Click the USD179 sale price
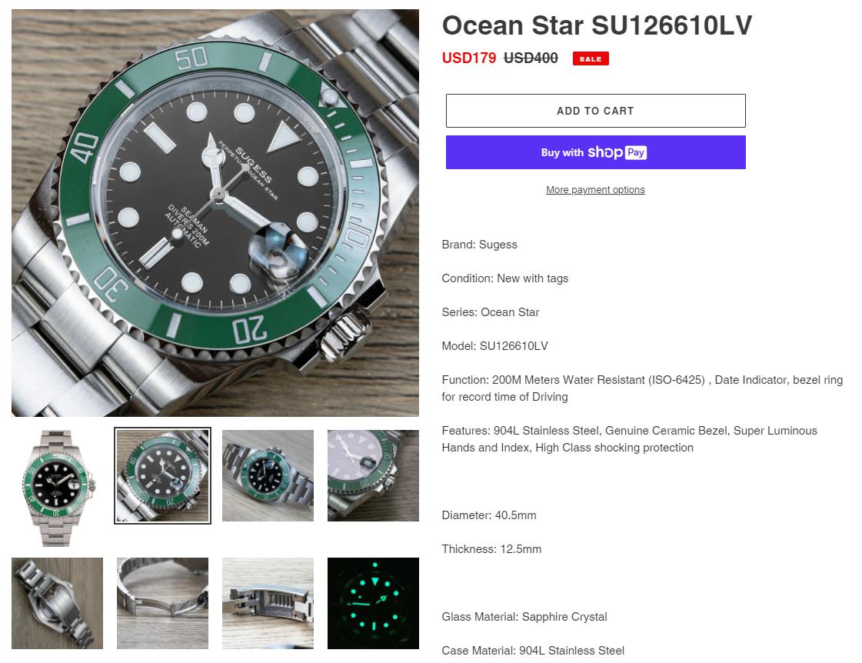862x663 pixels. point(469,58)
